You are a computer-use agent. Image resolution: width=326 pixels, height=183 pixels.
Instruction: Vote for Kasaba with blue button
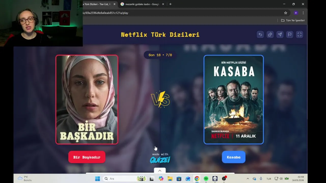(x=234, y=157)
